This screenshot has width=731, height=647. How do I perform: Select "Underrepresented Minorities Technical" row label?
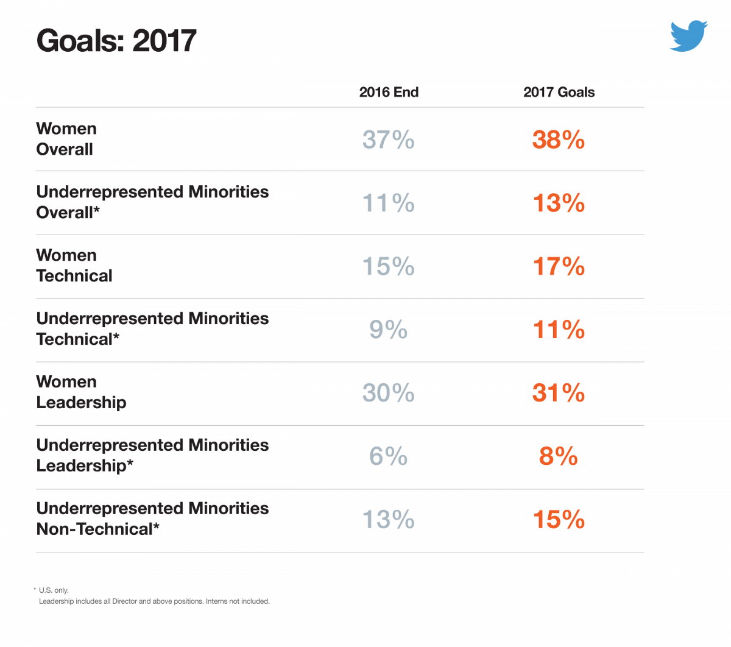[152, 329]
